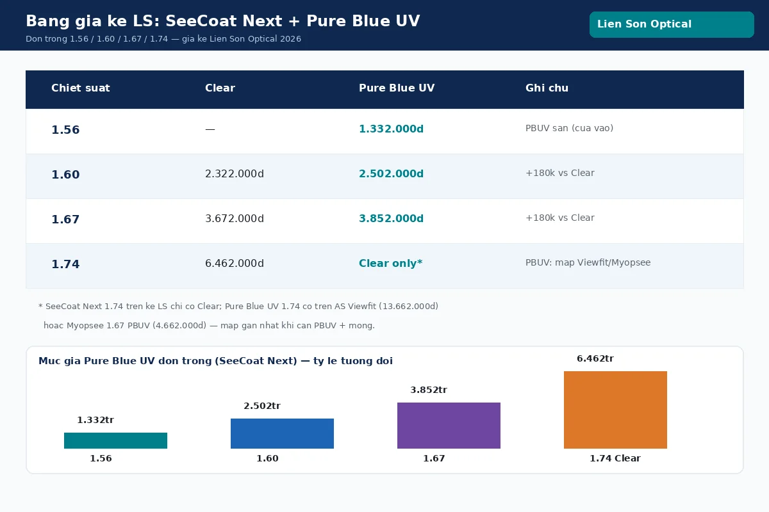The width and height of the screenshot is (769, 512).
Task: Click the Lien Son Optical badge
Action: 672,24
